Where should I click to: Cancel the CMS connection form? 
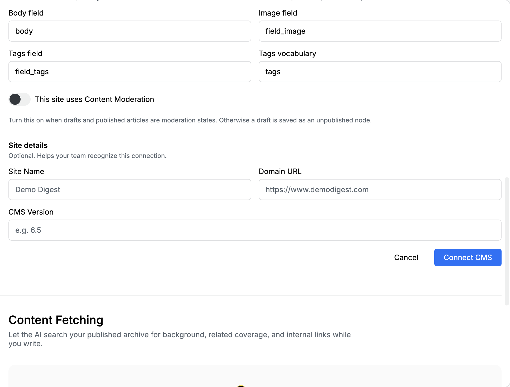point(406,257)
